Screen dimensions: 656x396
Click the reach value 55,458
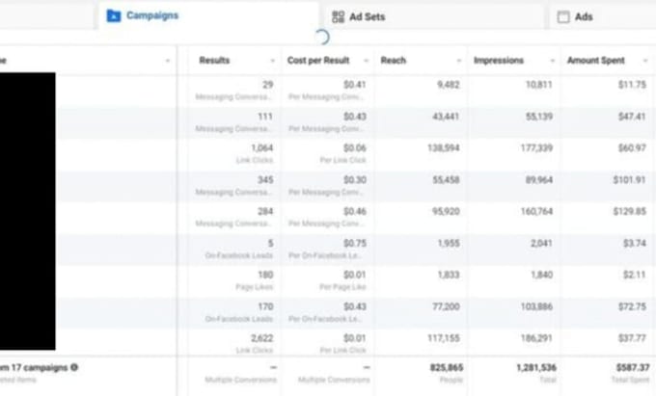pos(446,180)
